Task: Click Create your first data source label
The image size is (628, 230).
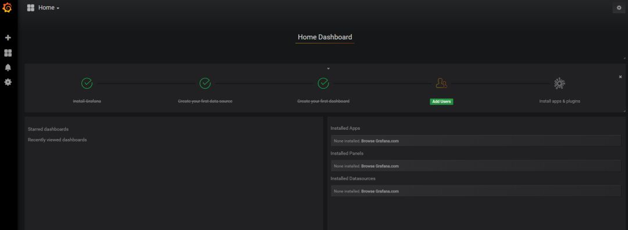Action: [x=205, y=101]
